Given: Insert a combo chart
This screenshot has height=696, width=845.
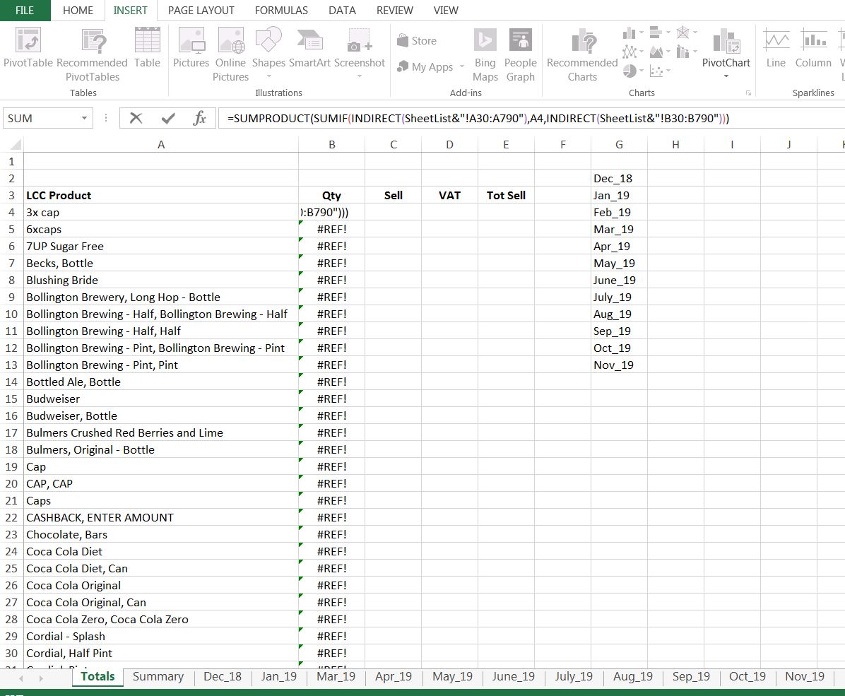Looking at the screenshot, I should tap(682, 52).
